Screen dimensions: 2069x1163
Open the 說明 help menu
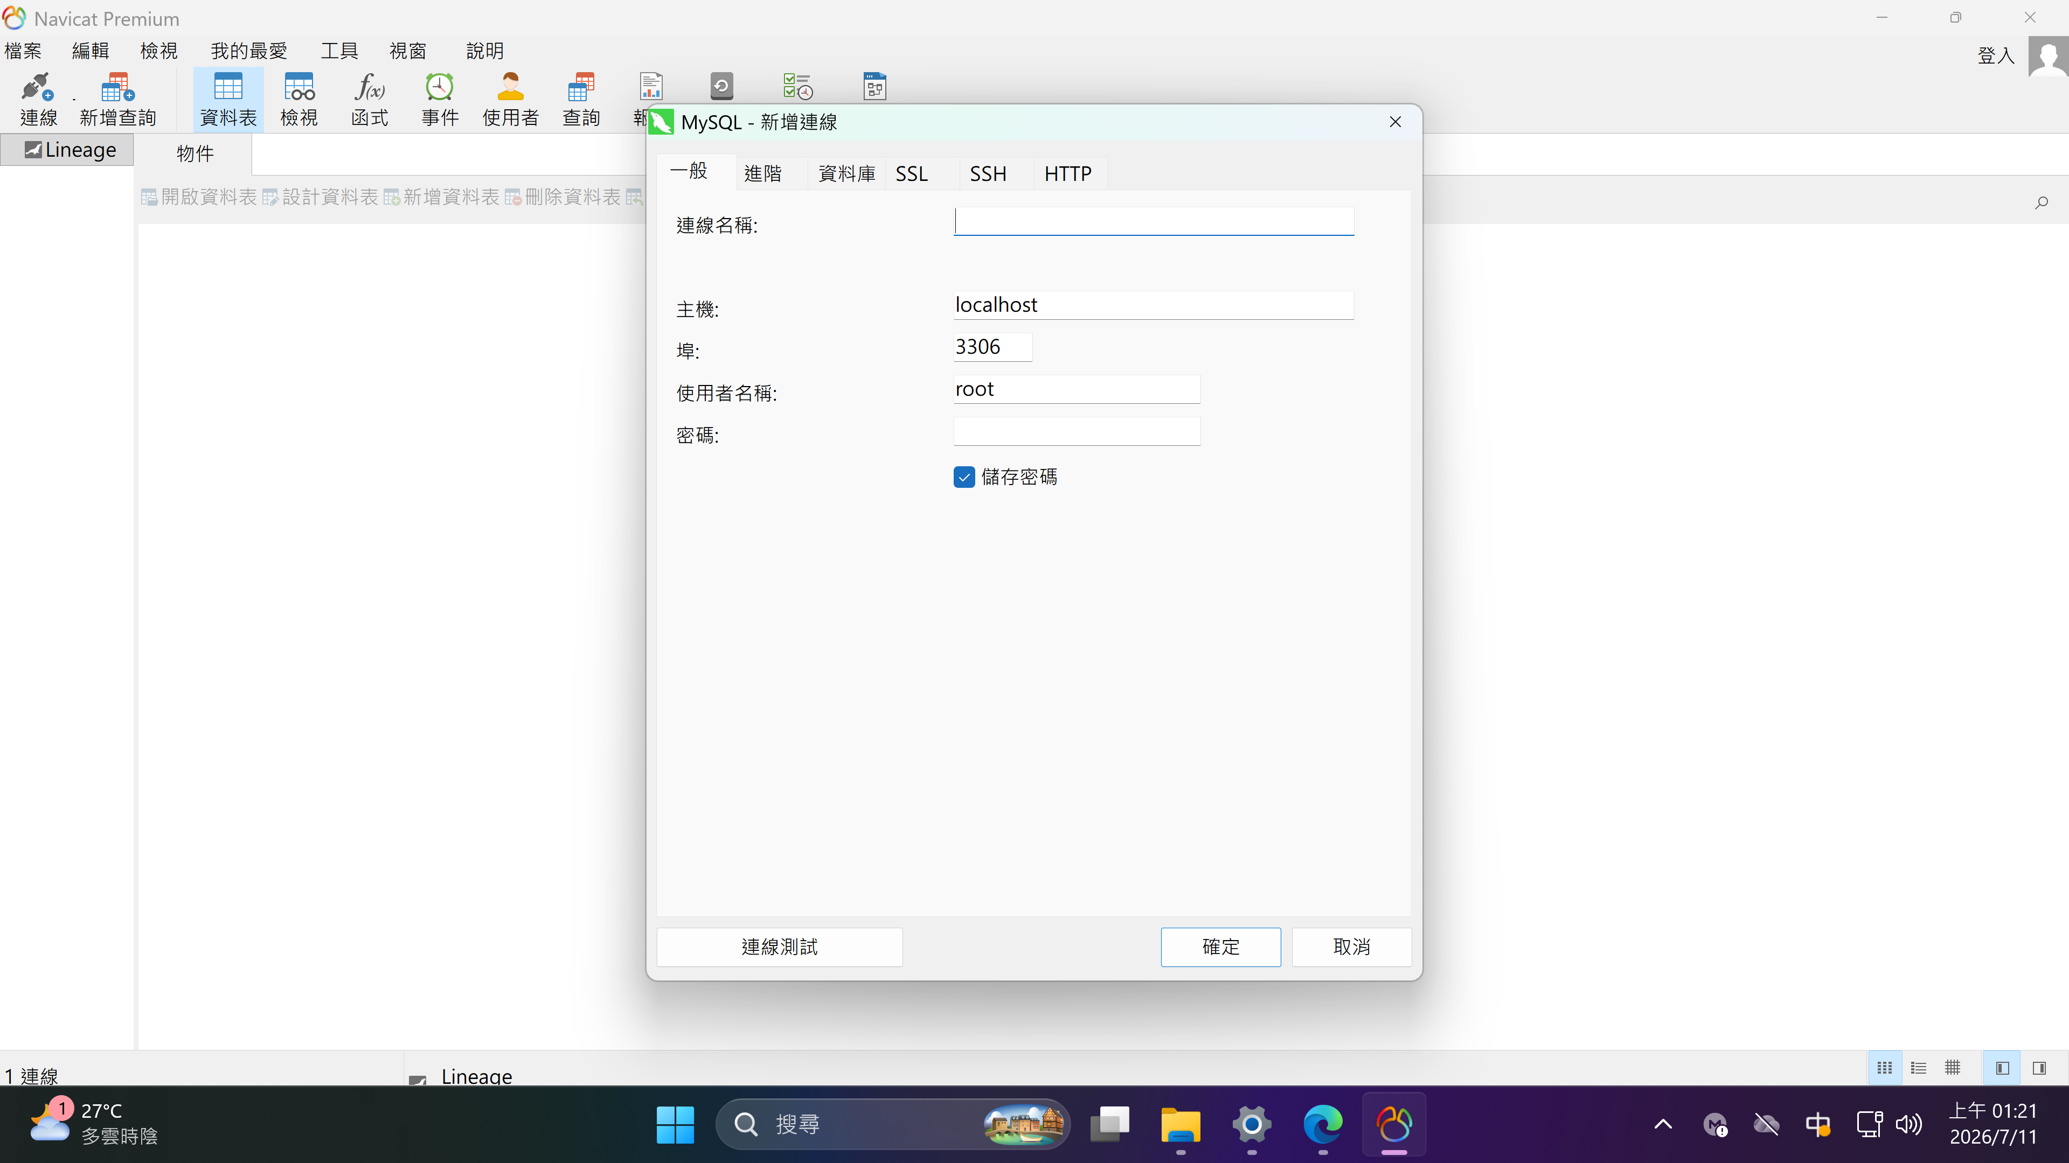484,51
